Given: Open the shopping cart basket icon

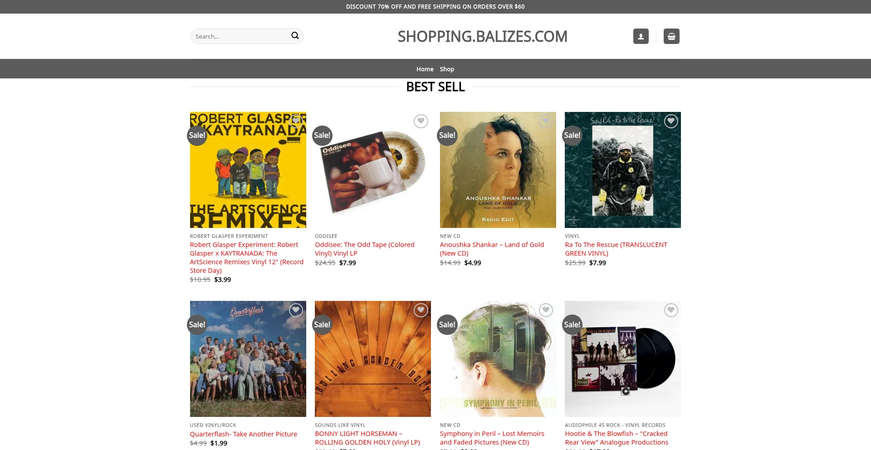Looking at the screenshot, I should click(671, 36).
